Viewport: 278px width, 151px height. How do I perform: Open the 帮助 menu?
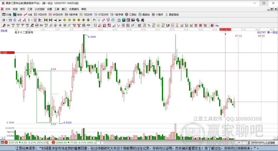click(84, 9)
